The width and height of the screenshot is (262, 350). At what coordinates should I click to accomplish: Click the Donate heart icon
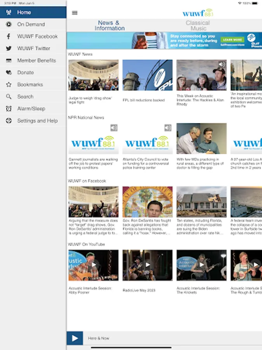pos(9,73)
